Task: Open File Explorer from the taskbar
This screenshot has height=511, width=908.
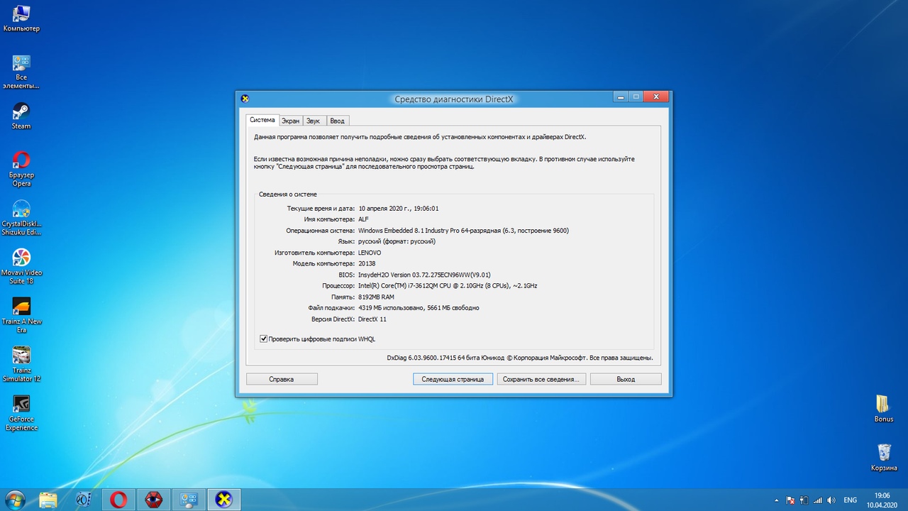Action: click(x=48, y=499)
